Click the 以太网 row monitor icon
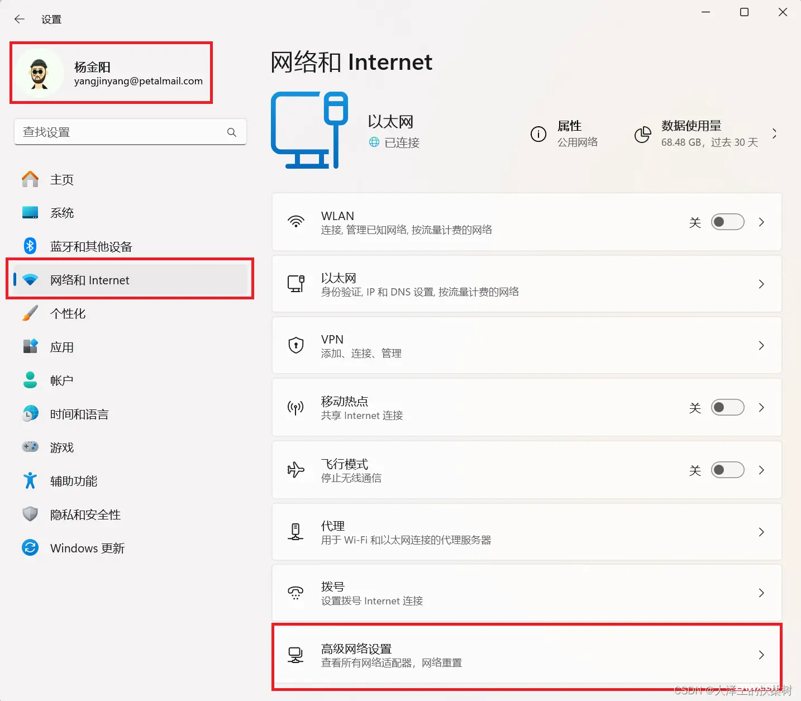Screen dimensions: 801x701 click(296, 284)
